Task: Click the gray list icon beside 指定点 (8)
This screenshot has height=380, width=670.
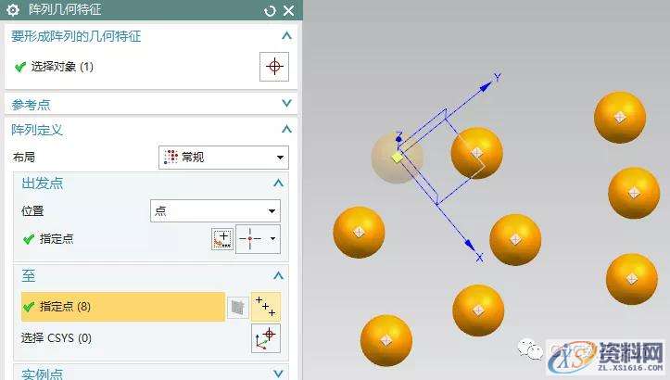Action: 238,307
